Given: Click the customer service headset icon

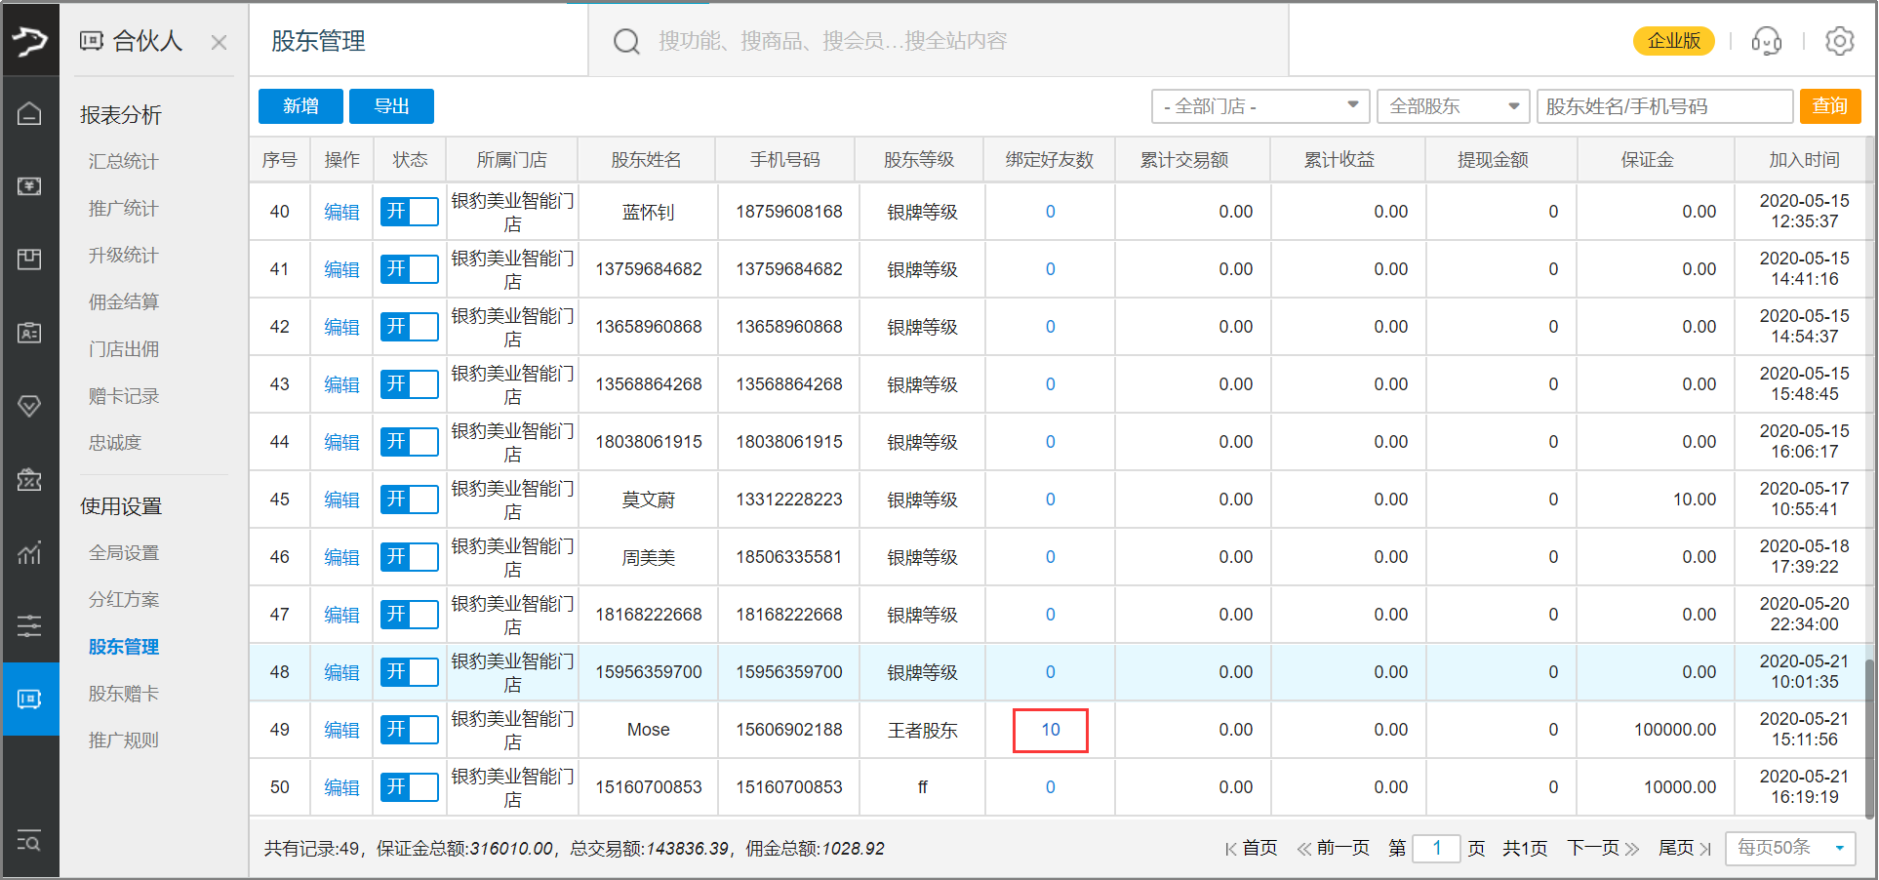Looking at the screenshot, I should [x=1766, y=41].
